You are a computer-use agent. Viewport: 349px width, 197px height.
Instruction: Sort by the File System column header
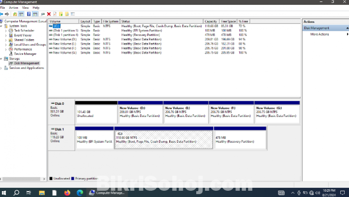[x=111, y=21]
